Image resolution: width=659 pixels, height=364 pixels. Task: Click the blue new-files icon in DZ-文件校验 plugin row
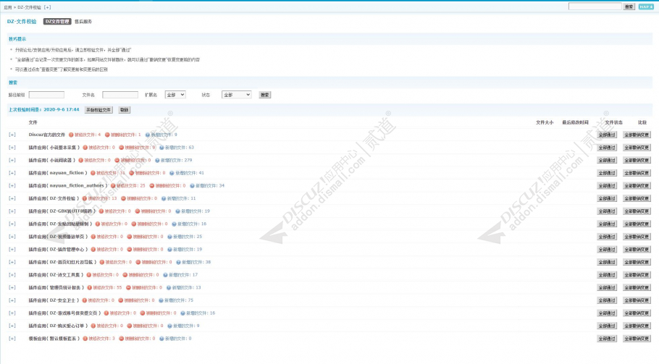coord(164,198)
